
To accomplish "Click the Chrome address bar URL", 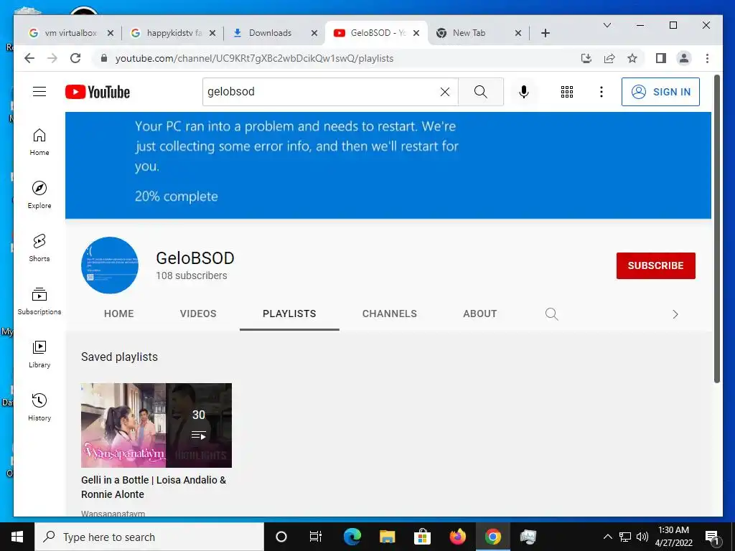I will (x=255, y=58).
